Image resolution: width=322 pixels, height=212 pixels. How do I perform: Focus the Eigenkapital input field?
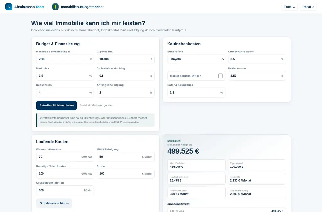pyautogui.click(x=126, y=59)
